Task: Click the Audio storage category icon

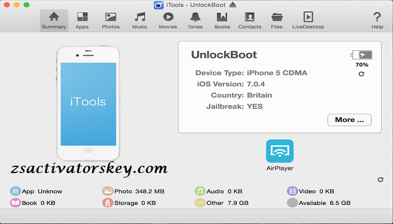Action: (200, 192)
